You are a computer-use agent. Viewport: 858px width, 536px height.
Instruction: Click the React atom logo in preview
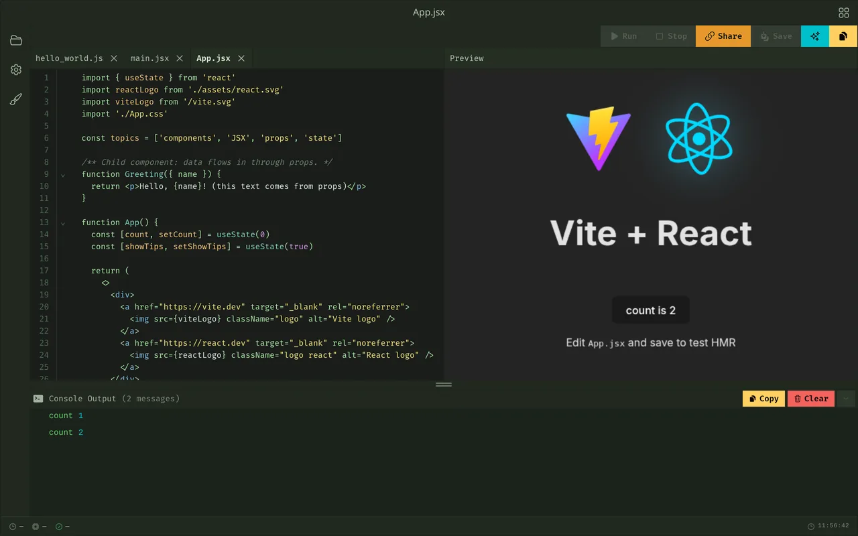(699, 139)
